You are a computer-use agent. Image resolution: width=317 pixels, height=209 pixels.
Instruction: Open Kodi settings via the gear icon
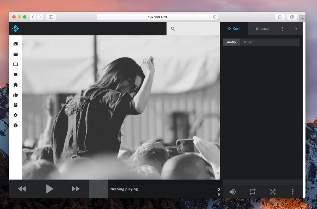(15, 115)
